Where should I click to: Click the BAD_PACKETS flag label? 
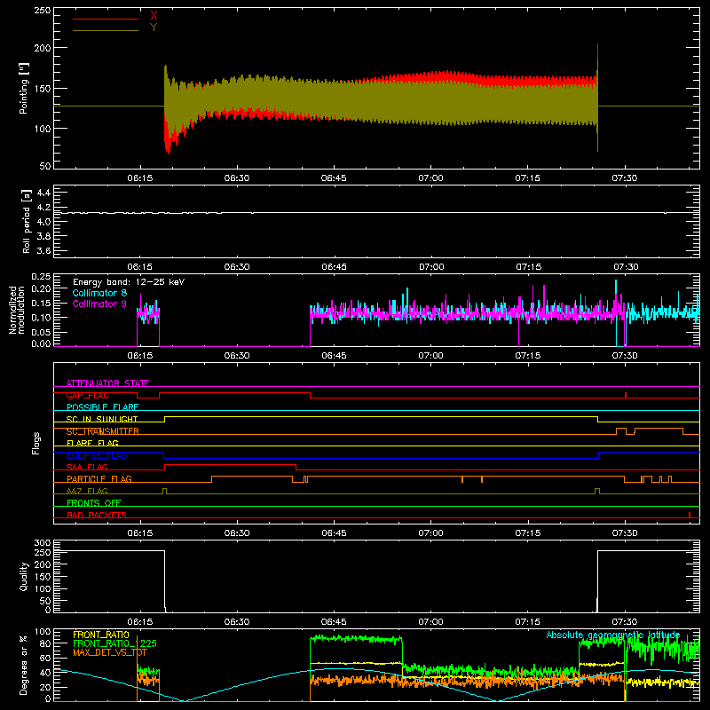97,515
